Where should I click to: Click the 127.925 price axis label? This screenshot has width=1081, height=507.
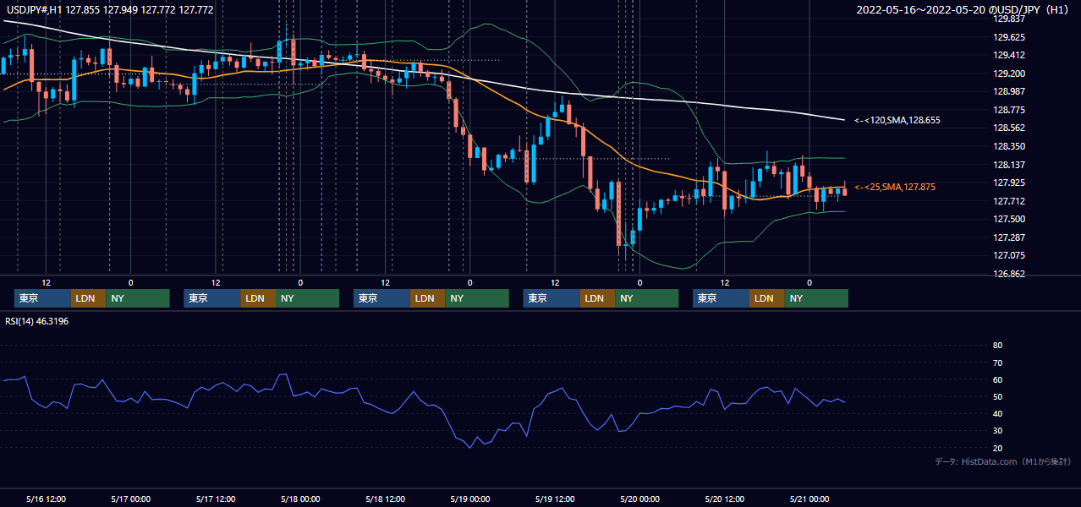pyautogui.click(x=1010, y=183)
